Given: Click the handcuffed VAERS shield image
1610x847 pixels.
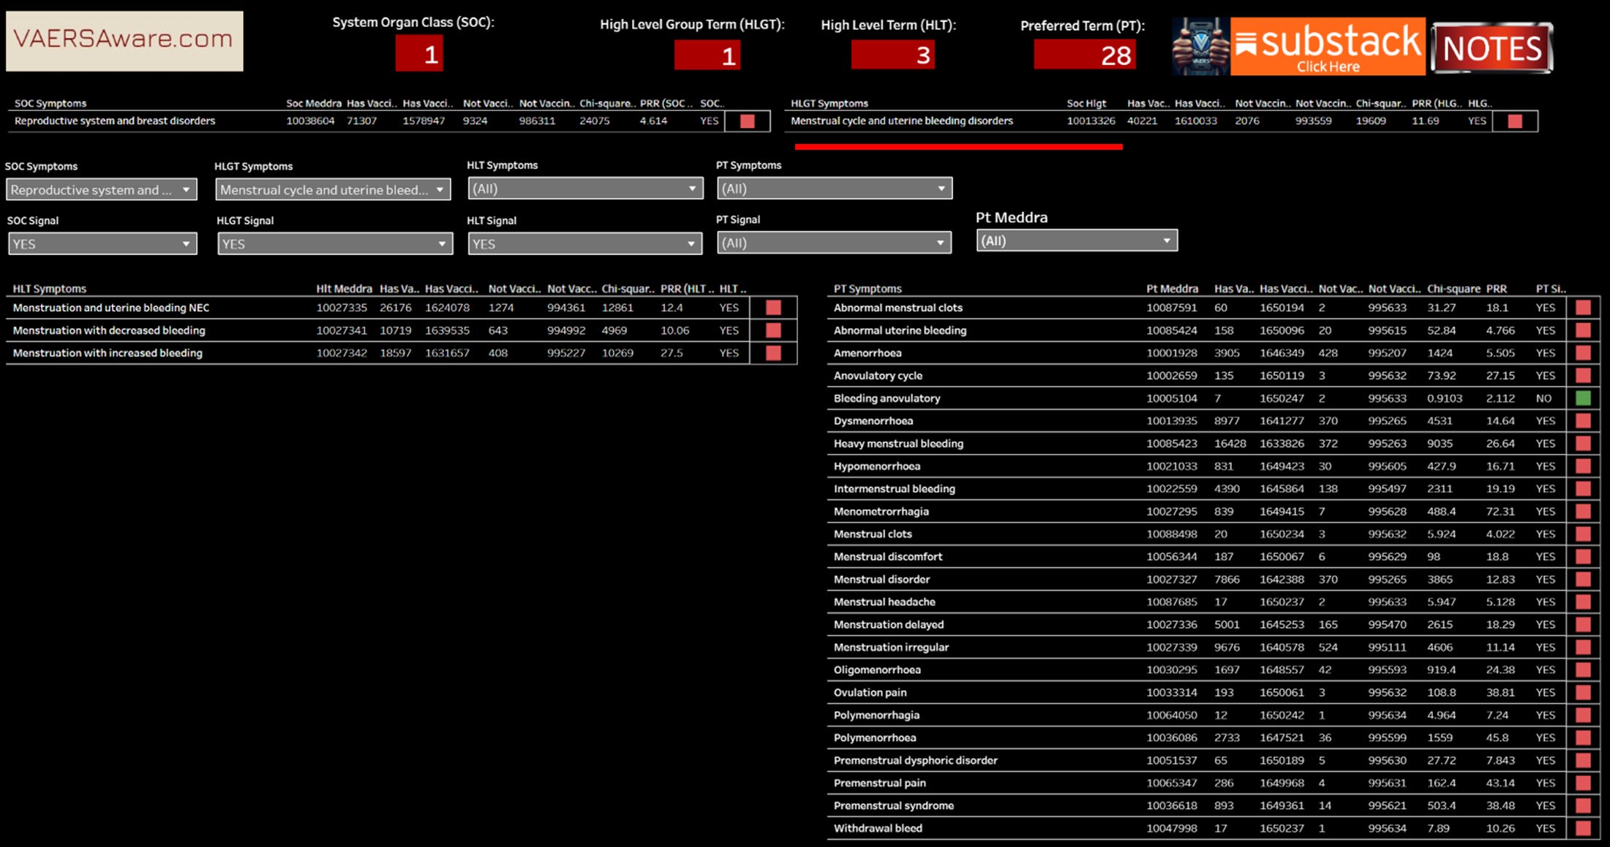Looking at the screenshot, I should 1200,47.
